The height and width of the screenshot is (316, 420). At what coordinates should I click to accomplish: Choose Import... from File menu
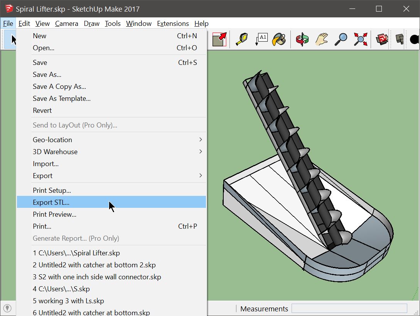click(x=111, y=164)
